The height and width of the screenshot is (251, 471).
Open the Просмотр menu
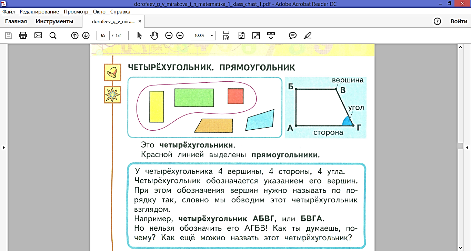76,12
